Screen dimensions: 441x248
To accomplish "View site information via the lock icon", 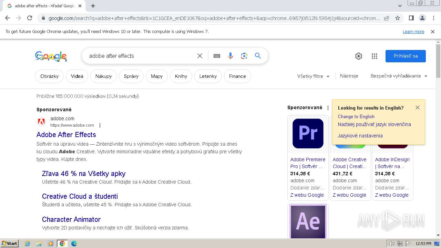I will coord(43,18).
